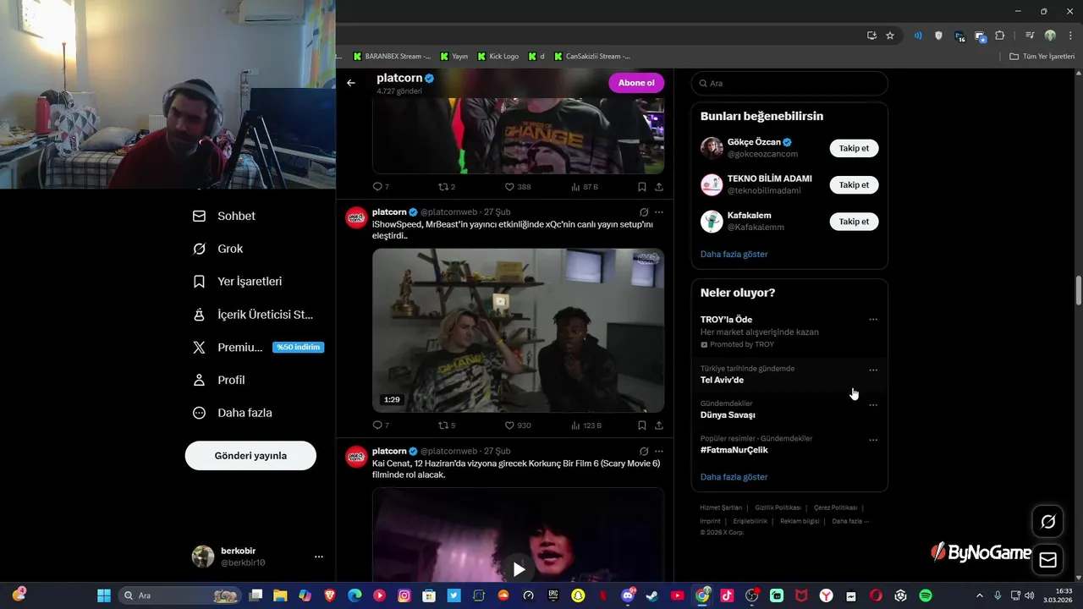
Task: Open Spotify from the taskbar
Action: [x=926, y=595]
